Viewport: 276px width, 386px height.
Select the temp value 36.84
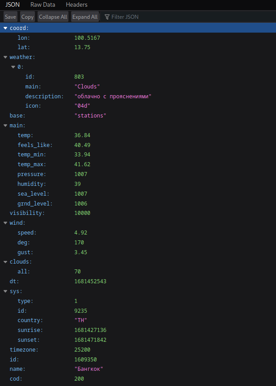tap(82, 135)
